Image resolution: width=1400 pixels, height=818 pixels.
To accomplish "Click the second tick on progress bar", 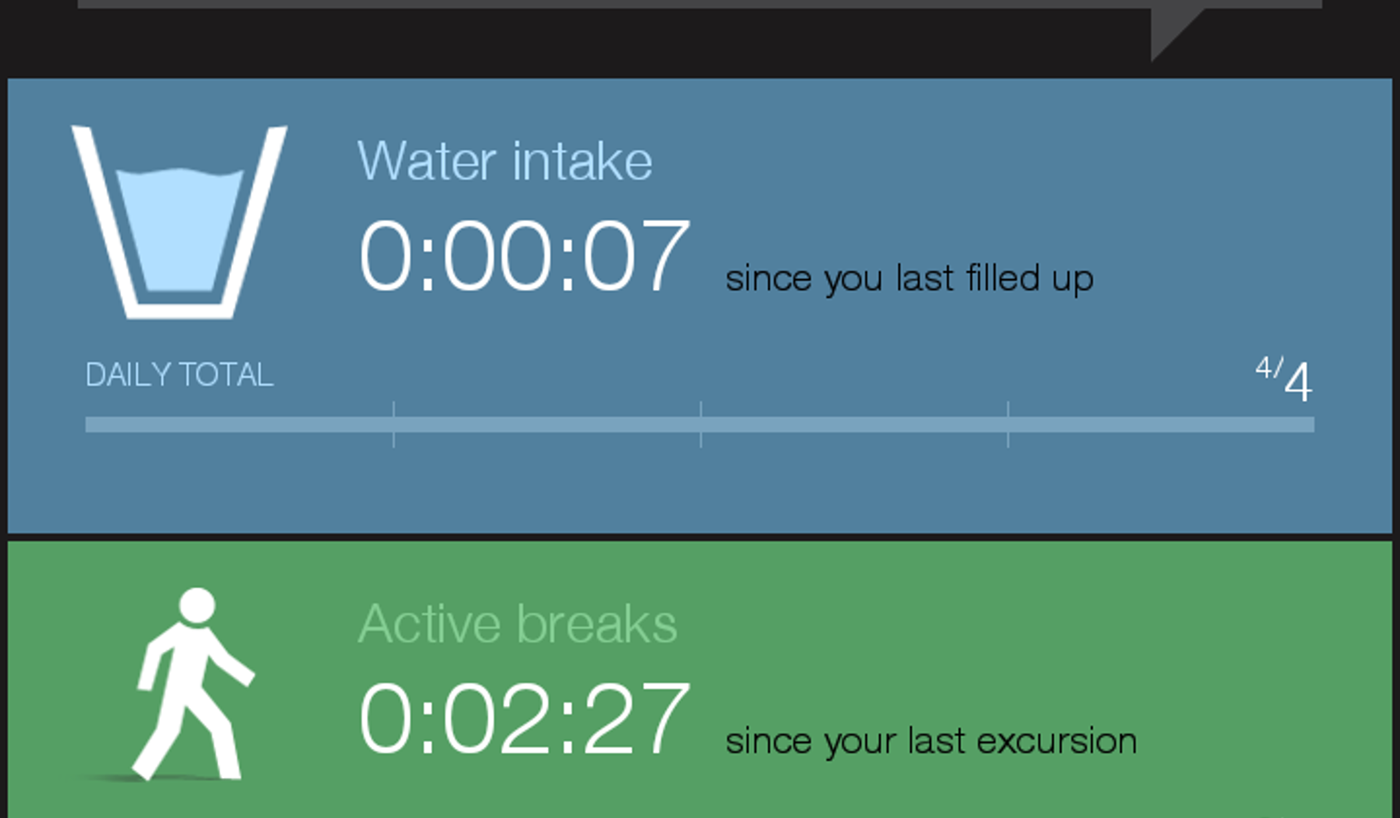I will [701, 424].
